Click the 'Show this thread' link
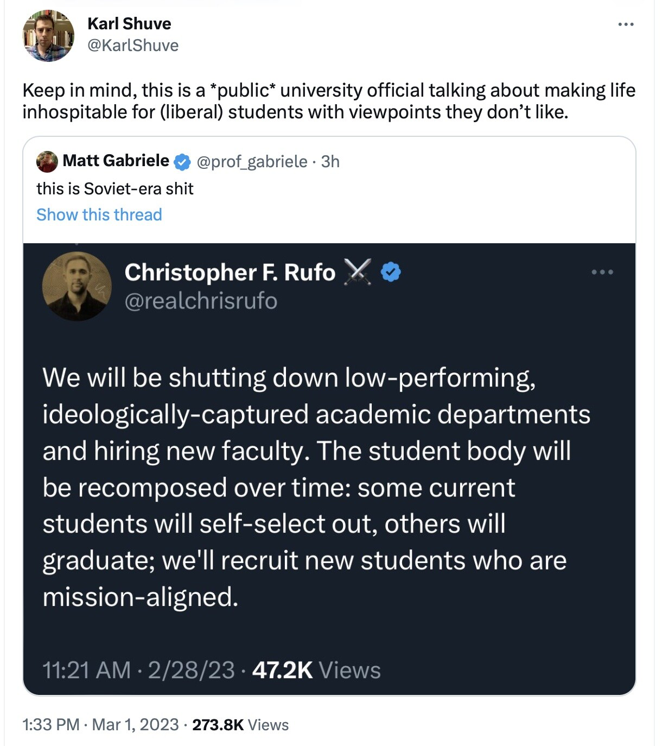Screen dimensions: 662x746 [99, 214]
